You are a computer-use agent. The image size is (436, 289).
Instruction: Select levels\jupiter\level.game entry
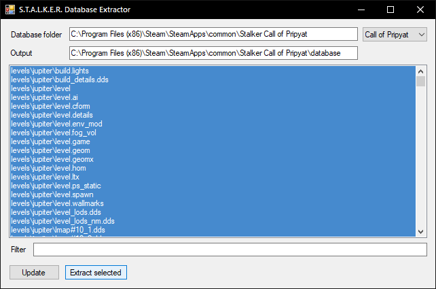tap(213, 141)
